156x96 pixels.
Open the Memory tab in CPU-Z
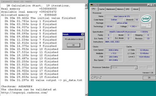pos(120,9)
